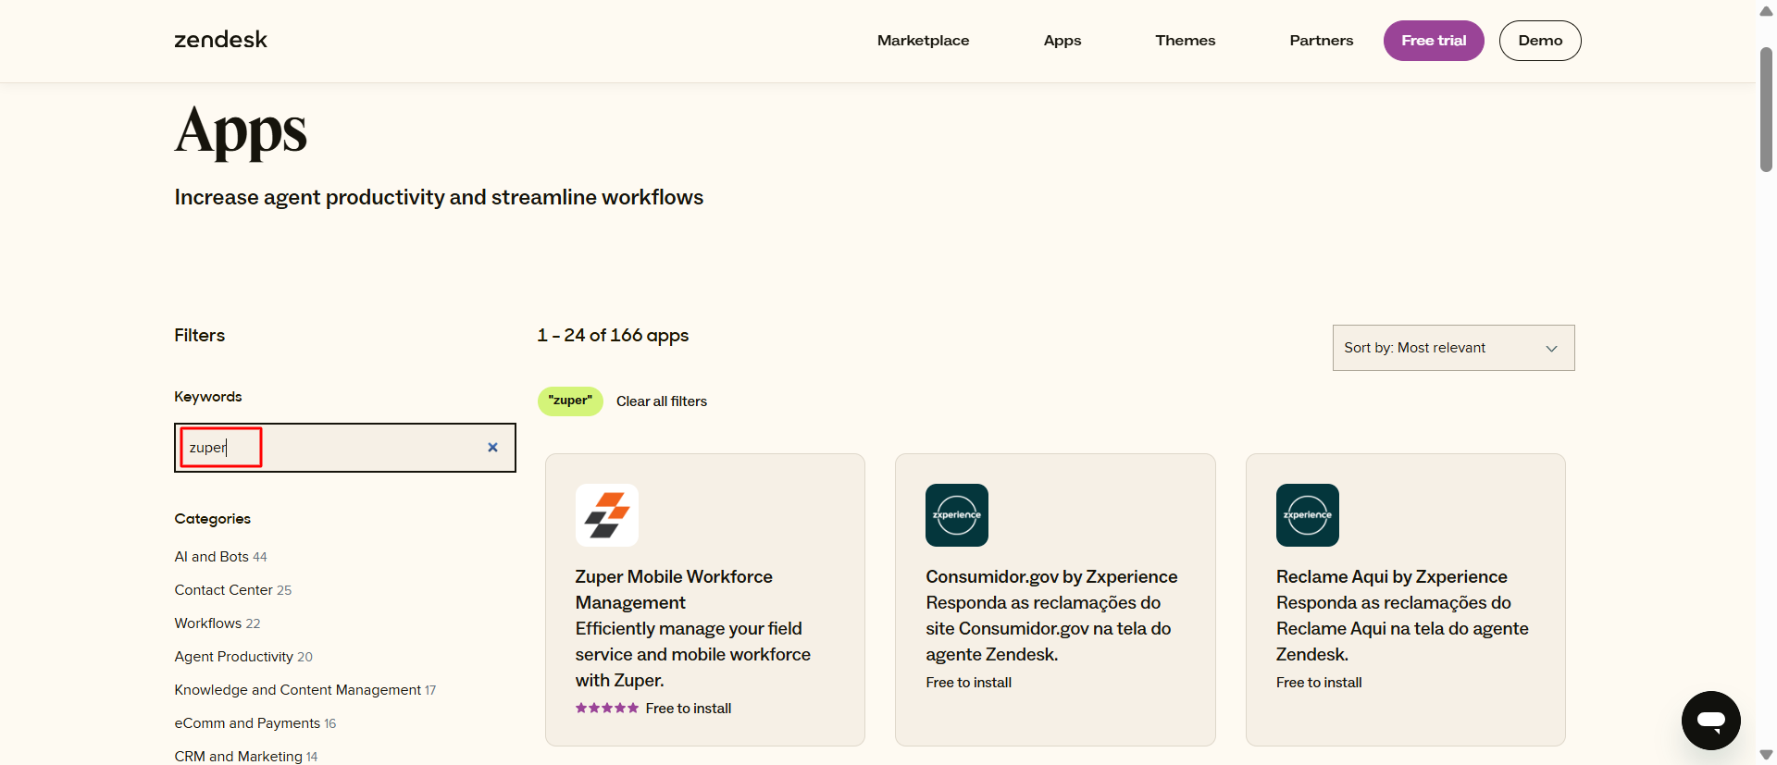1777x765 pixels.
Task: Request a Demo
Action: coord(1540,41)
